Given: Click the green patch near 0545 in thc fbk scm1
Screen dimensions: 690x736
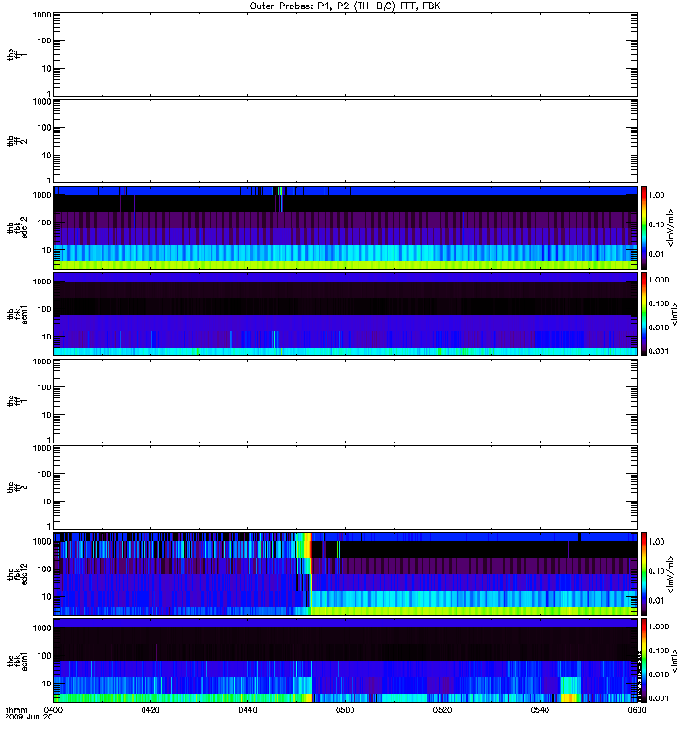Looking at the screenshot, I should [x=569, y=685].
